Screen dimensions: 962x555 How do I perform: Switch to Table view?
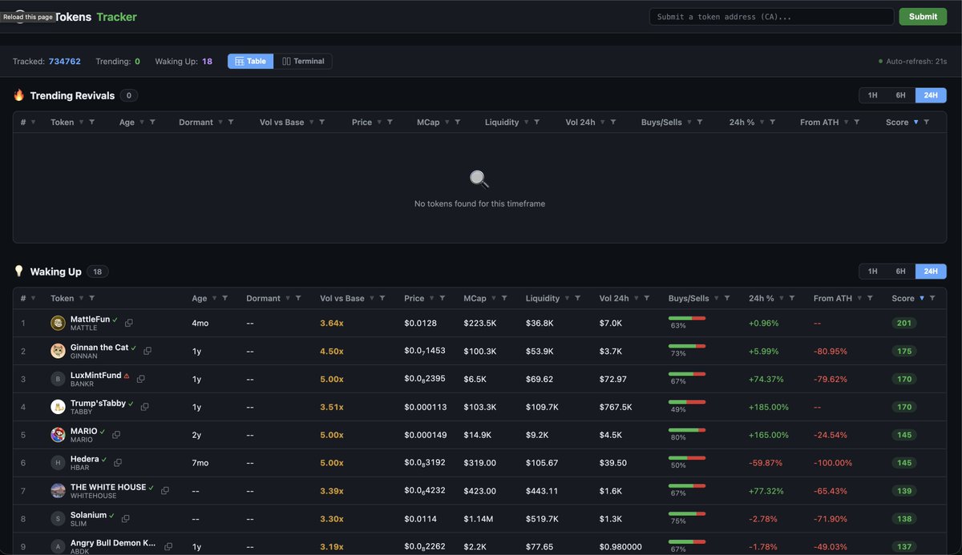pyautogui.click(x=251, y=61)
